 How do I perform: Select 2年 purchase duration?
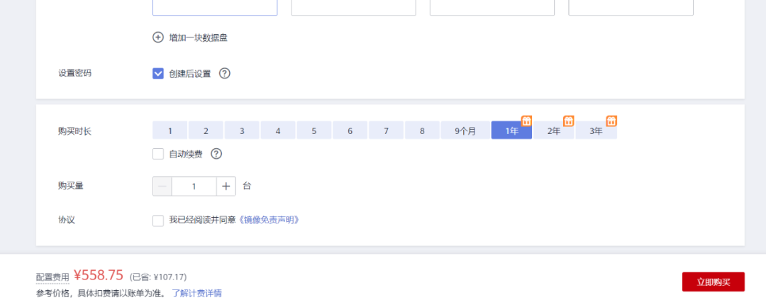553,131
